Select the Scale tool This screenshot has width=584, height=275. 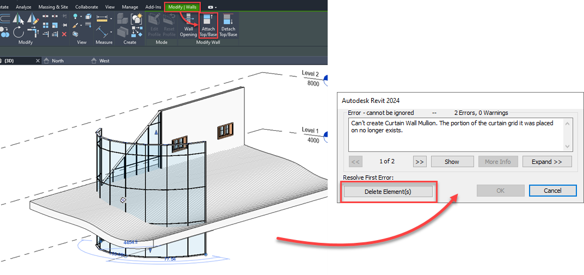click(55, 25)
